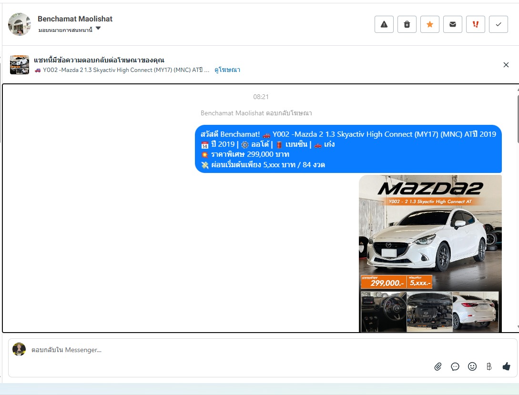Viewport: 519px width, 395px height.
Task: Delete conversation with trash icon
Action: tap(407, 24)
